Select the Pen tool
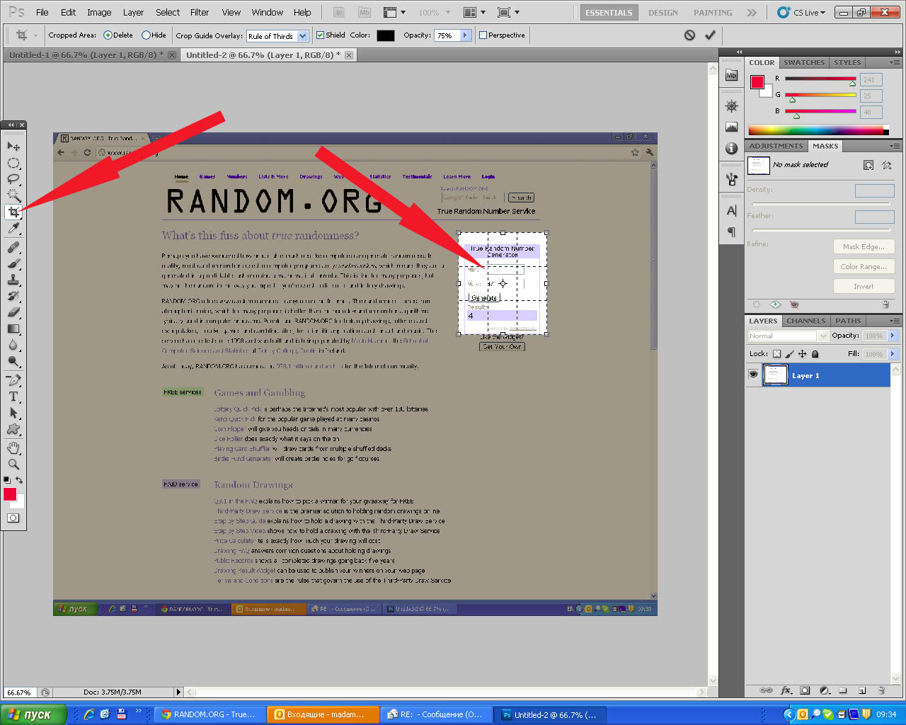The height and width of the screenshot is (725, 906). 13,380
